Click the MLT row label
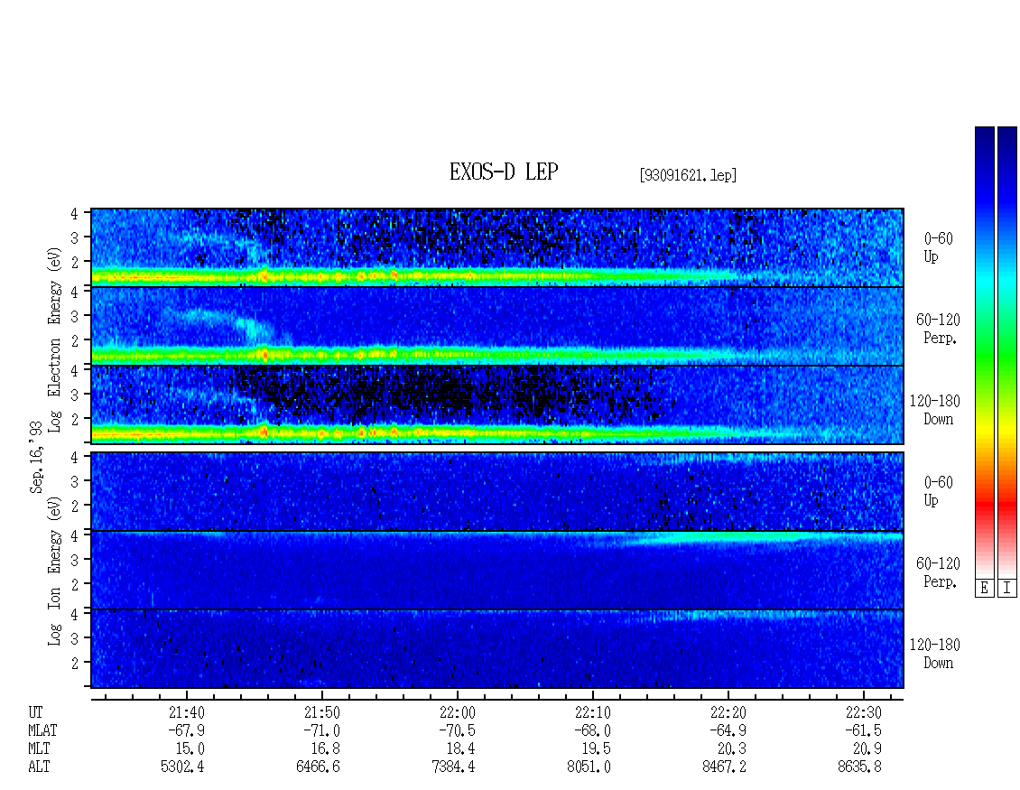This screenshot has width=1020, height=790. (x=39, y=749)
